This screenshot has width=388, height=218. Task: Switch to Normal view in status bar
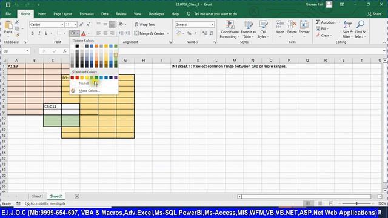point(309,203)
